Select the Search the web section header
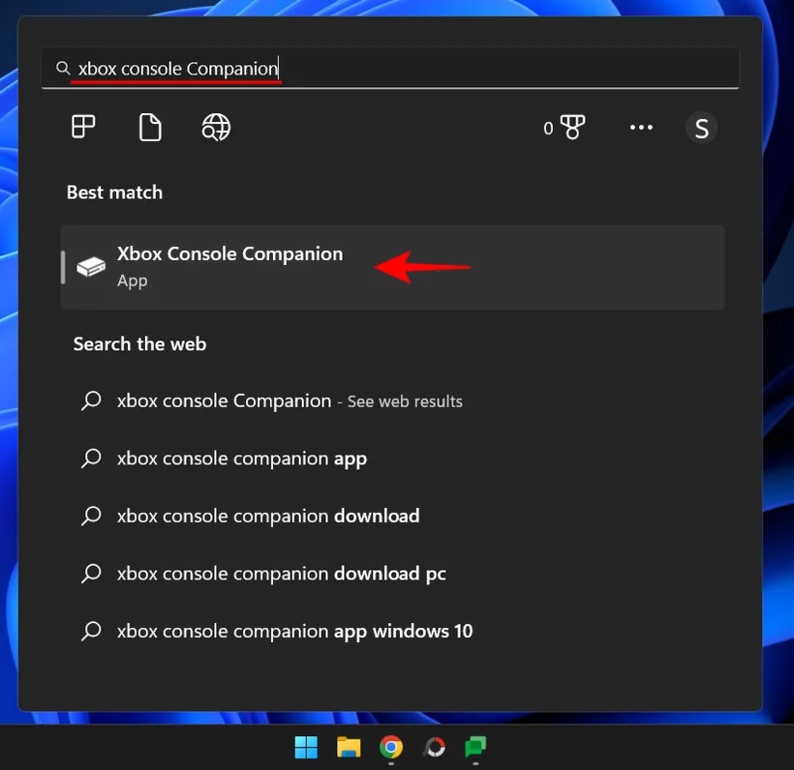 coord(139,343)
